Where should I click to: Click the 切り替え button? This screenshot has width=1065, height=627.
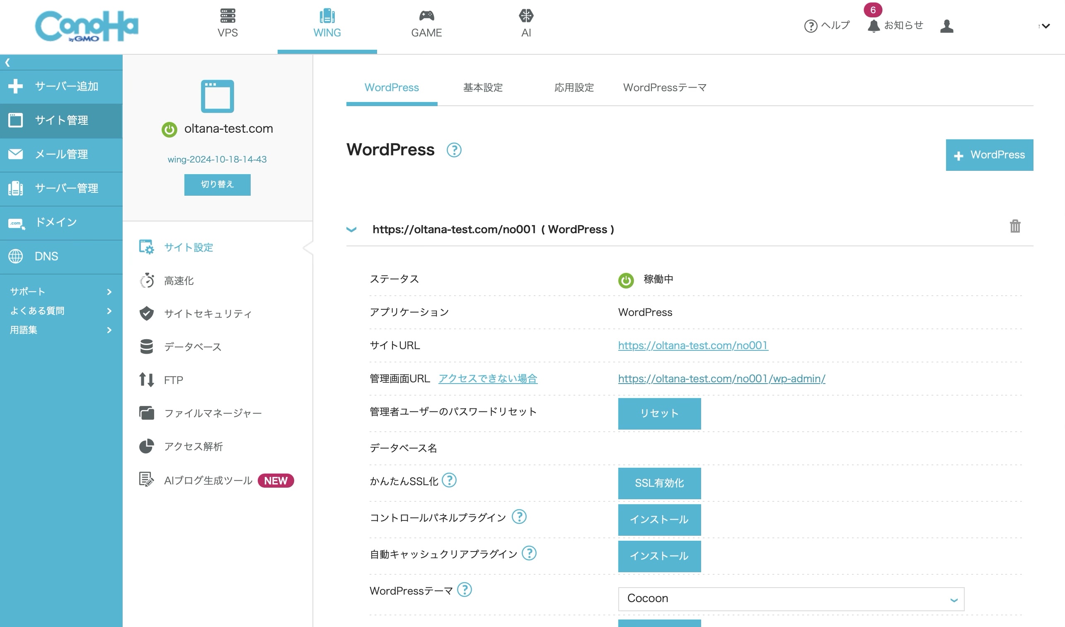[217, 185]
